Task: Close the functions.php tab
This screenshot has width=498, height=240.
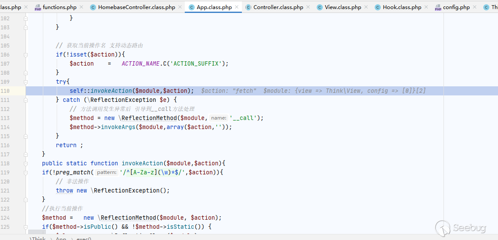Action: coord(81,7)
